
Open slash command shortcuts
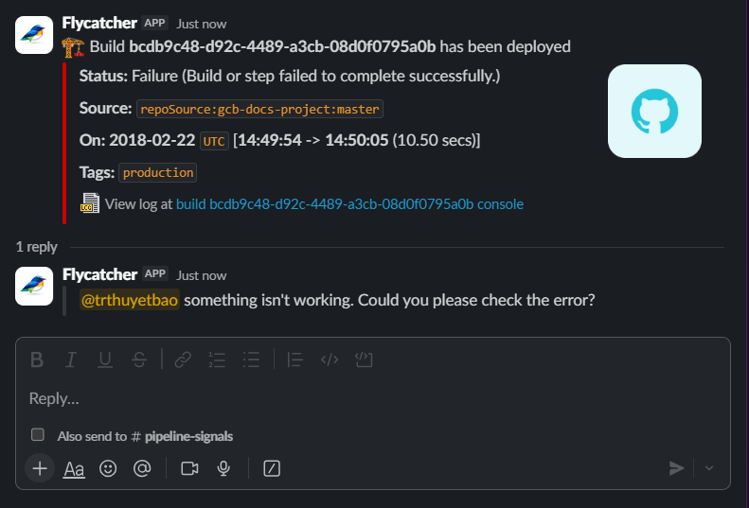[x=272, y=468]
